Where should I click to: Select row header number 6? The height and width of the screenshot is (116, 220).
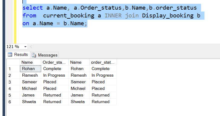coord(13,102)
